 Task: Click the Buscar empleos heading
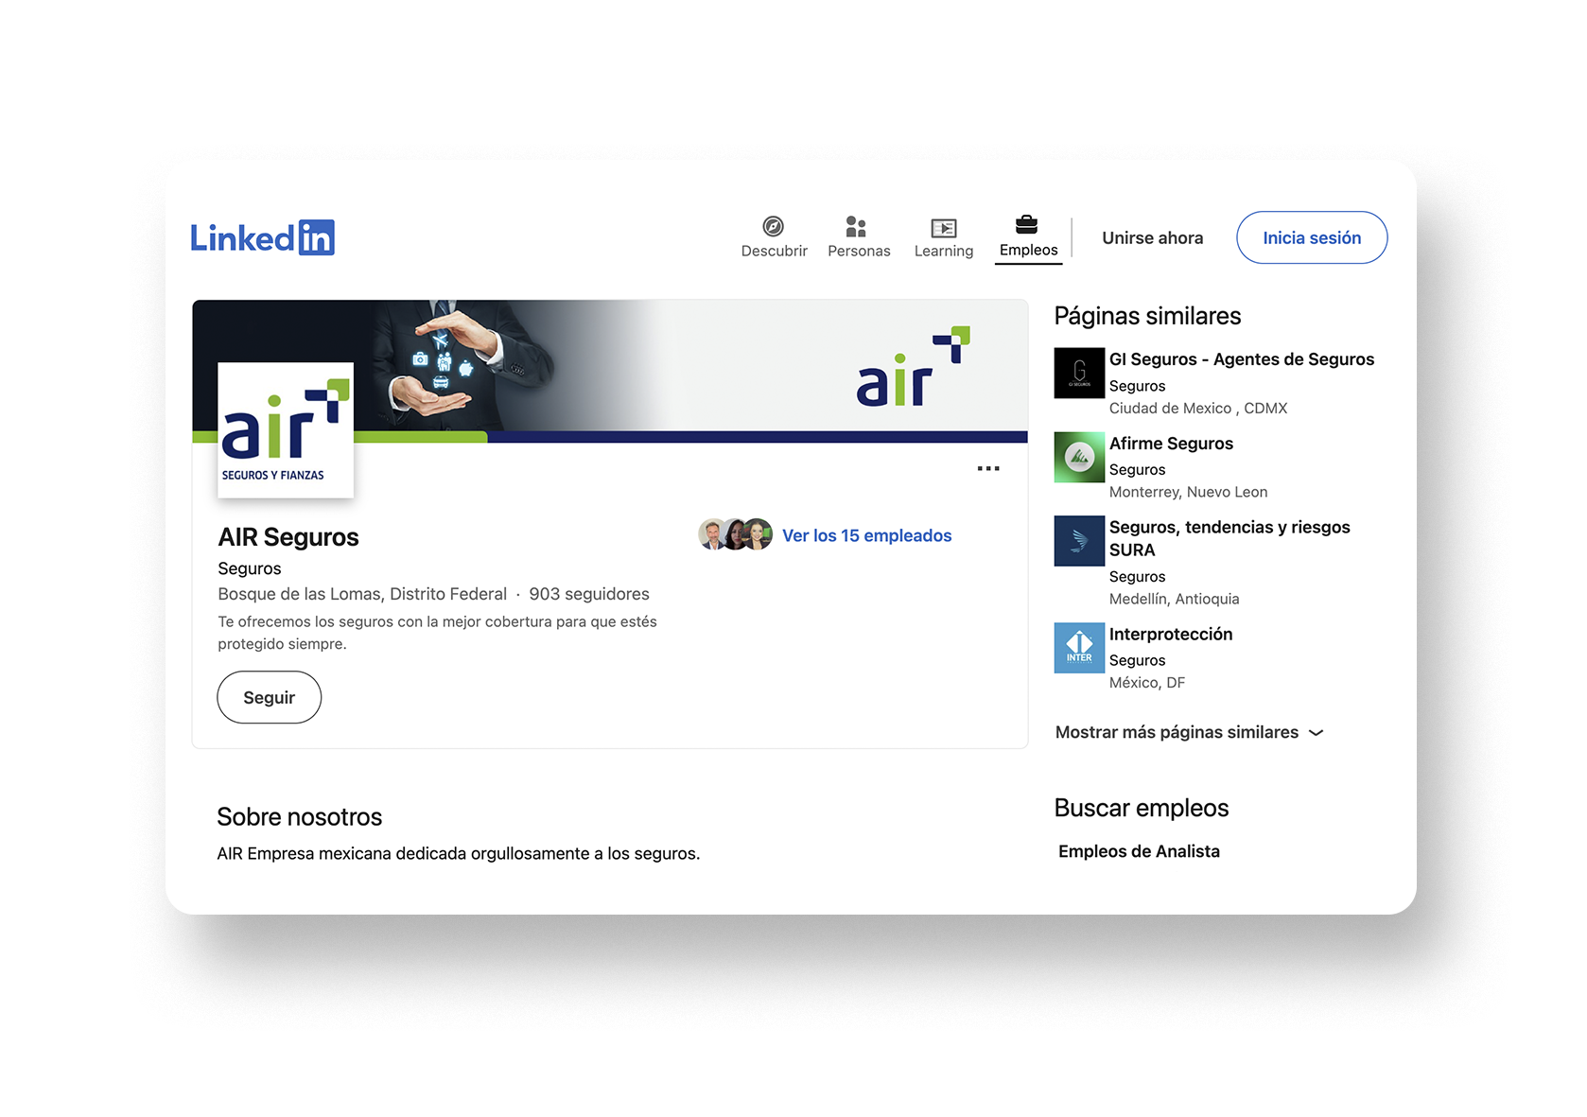tap(1142, 808)
